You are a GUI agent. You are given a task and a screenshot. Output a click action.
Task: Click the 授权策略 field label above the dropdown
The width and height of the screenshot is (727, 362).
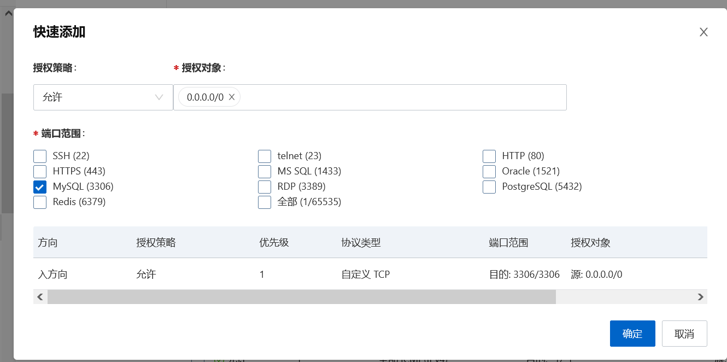pyautogui.click(x=55, y=68)
